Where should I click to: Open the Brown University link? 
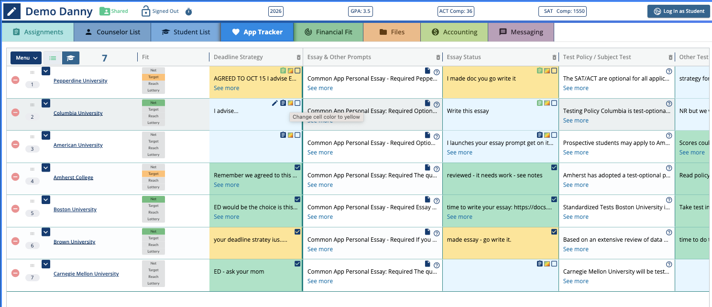(x=74, y=242)
